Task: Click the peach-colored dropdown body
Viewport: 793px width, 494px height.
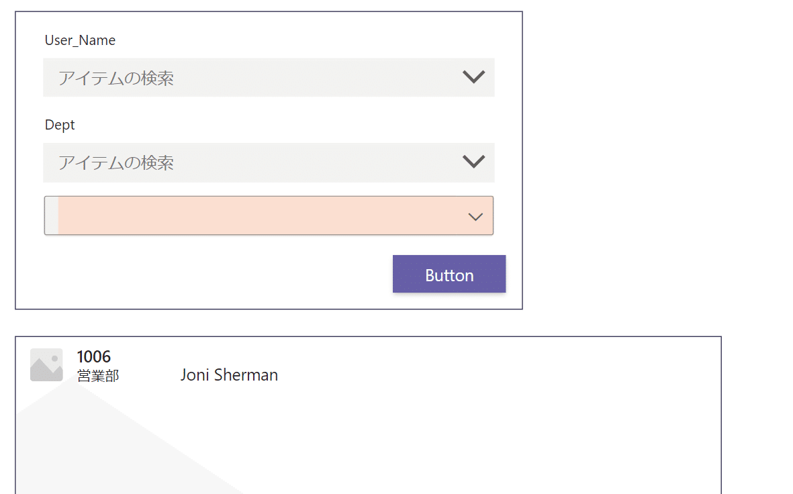Action: pos(269,215)
